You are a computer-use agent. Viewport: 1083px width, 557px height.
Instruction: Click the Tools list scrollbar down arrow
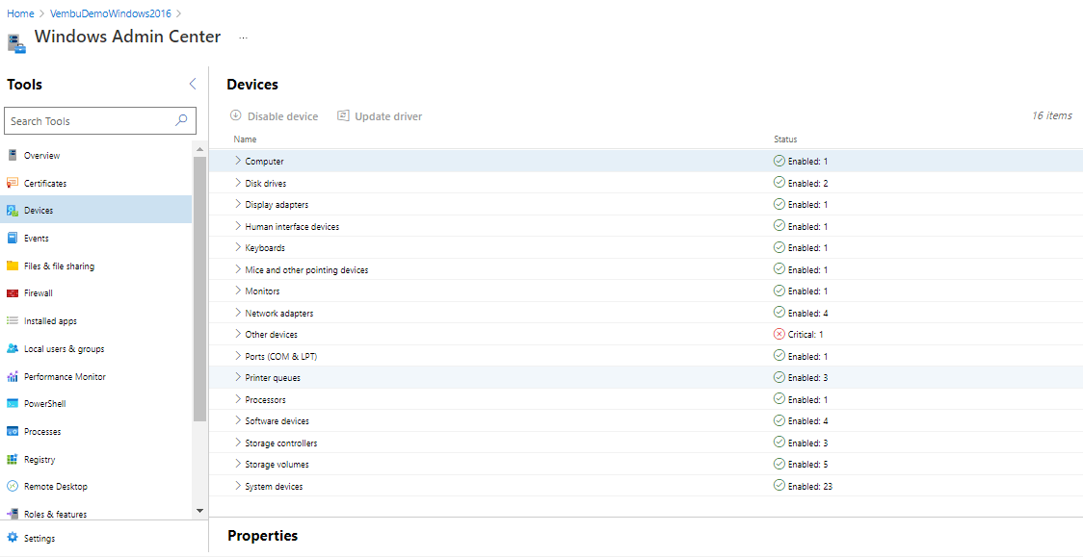[x=199, y=511]
